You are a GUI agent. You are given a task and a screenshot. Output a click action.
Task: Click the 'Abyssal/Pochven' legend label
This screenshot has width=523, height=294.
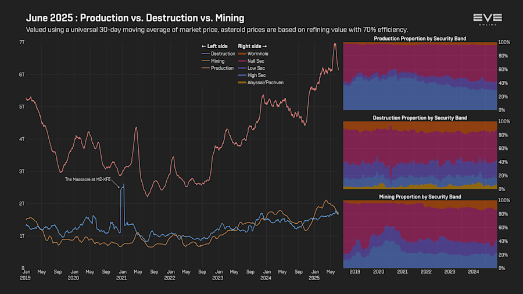coord(266,83)
